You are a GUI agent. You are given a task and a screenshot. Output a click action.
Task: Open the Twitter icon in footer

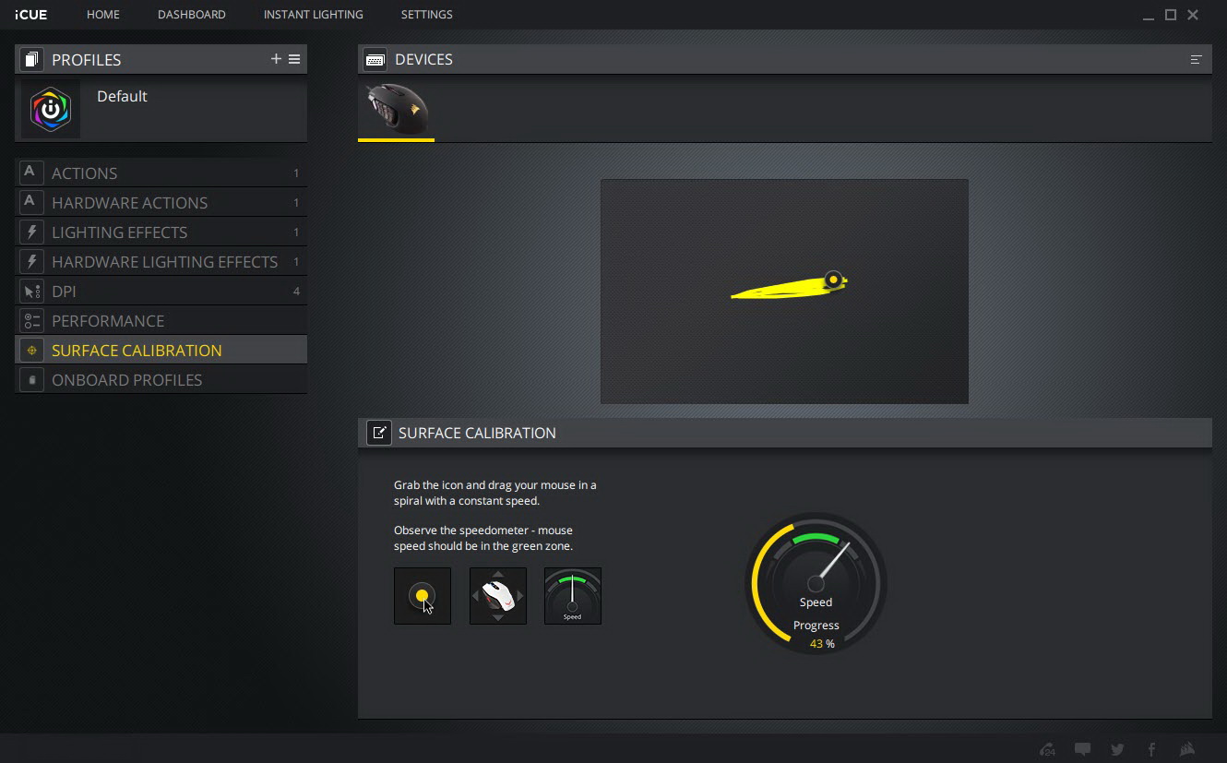coord(1117,749)
